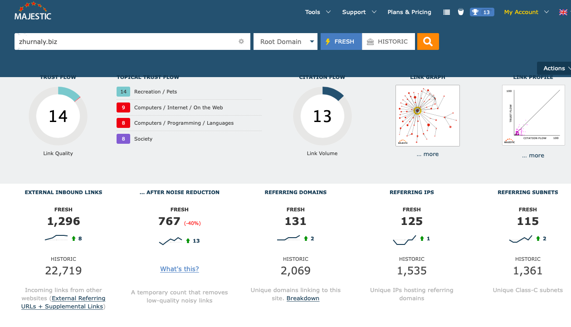Click the UK flag language icon

(x=563, y=12)
